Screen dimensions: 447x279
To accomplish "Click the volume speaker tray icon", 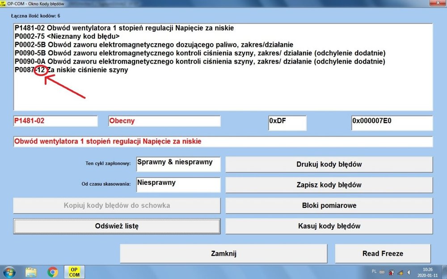I will coord(409,272).
